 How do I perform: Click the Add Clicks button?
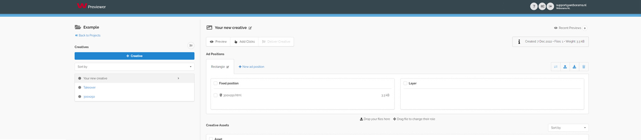(244, 42)
